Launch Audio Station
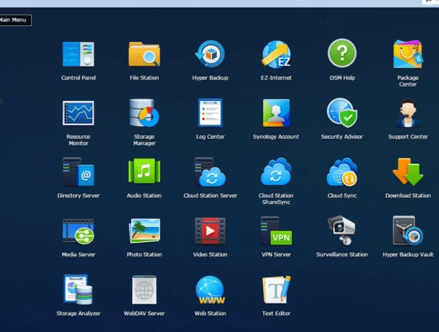 click(144, 171)
